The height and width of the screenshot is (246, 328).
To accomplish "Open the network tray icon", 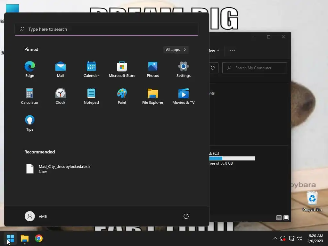I will (291, 238).
